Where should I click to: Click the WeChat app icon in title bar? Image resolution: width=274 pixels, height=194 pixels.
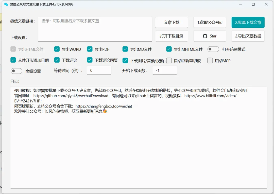[x=6, y=4]
